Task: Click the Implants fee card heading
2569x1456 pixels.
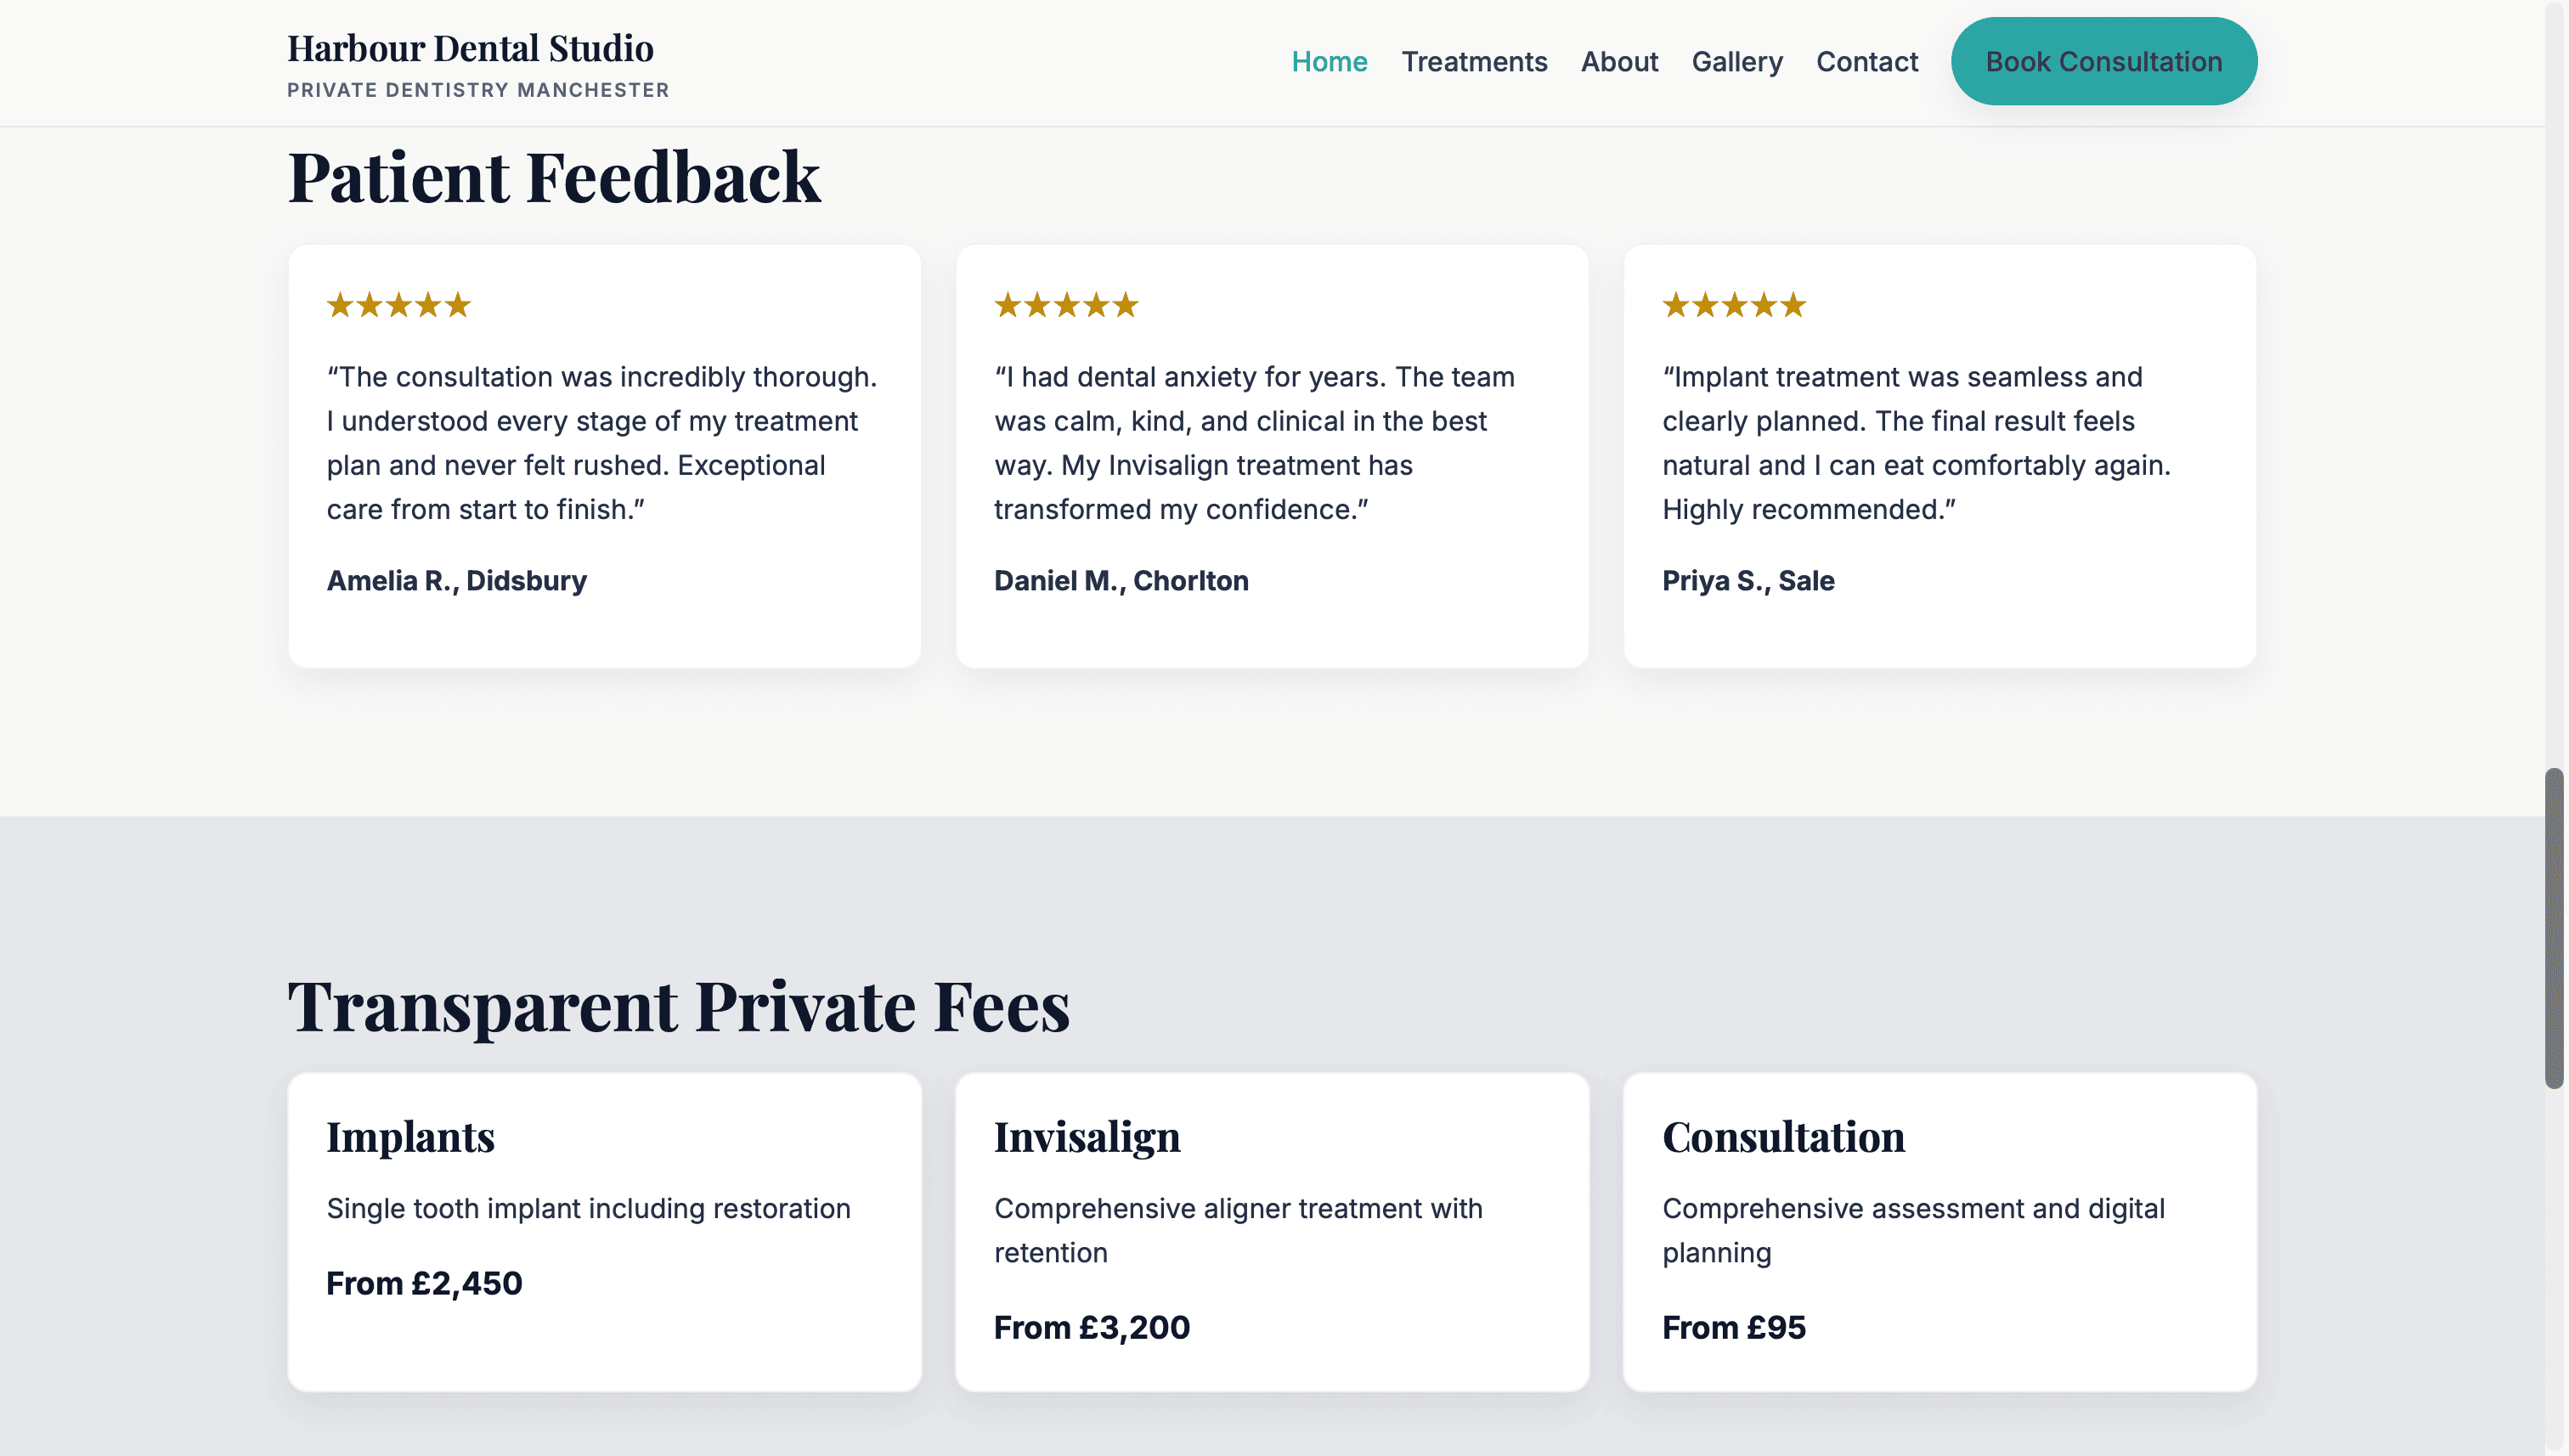Action: click(x=410, y=1137)
